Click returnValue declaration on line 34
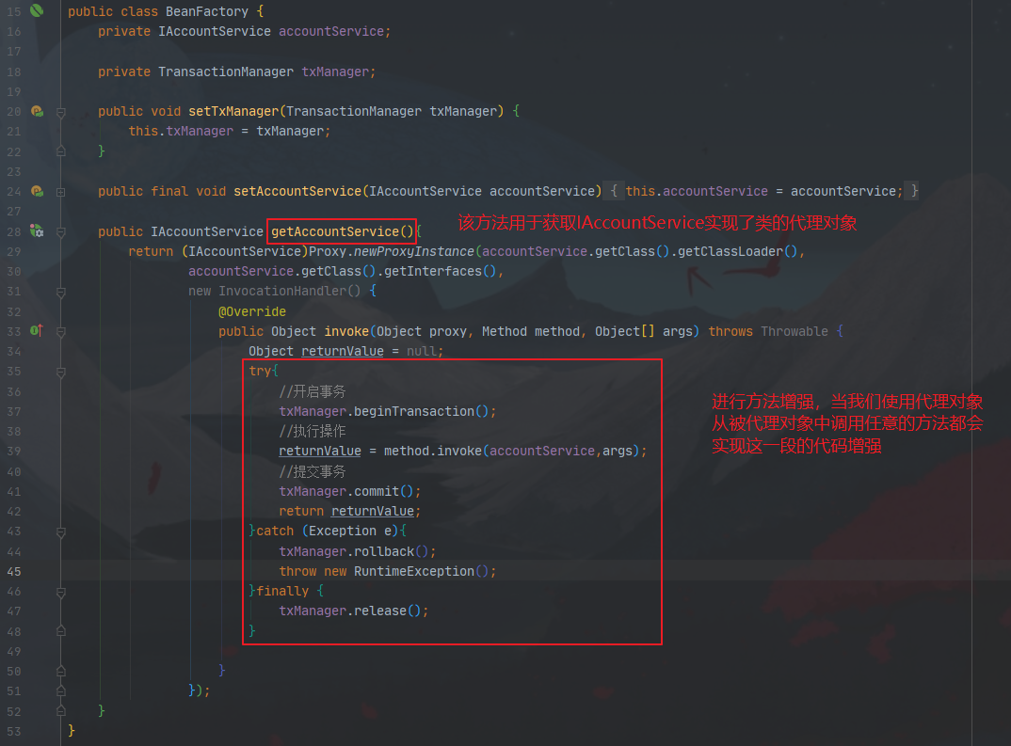The image size is (1011, 746). coord(343,351)
